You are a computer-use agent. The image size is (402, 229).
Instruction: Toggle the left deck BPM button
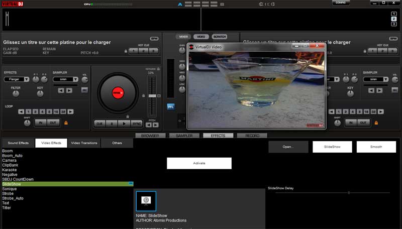click(x=154, y=38)
